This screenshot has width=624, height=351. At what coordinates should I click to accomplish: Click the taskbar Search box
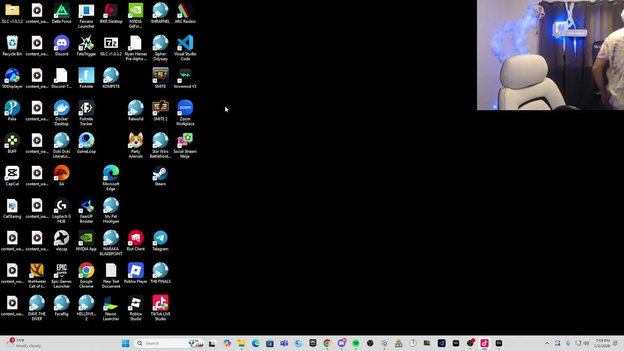click(x=169, y=343)
